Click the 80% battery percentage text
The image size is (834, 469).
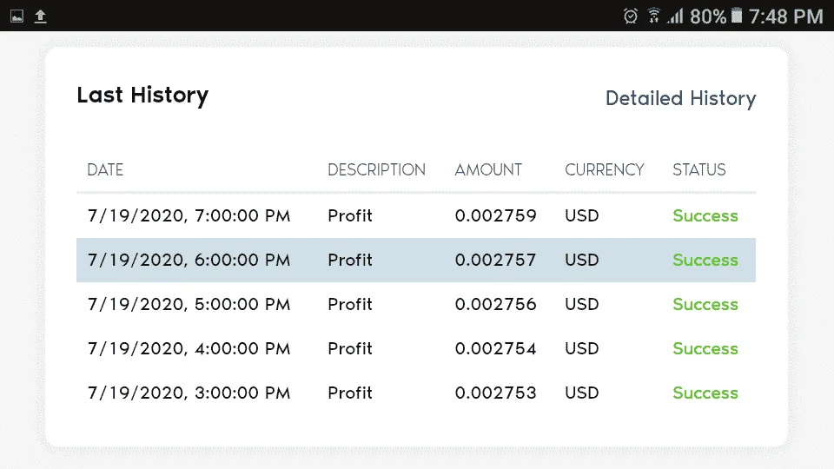708,17
